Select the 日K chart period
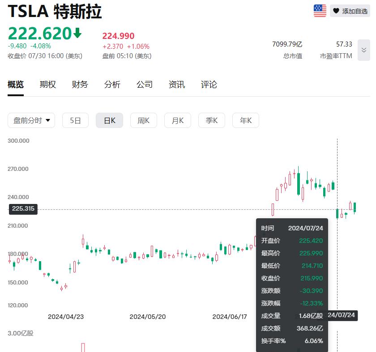The image size is (376, 352). point(109,120)
